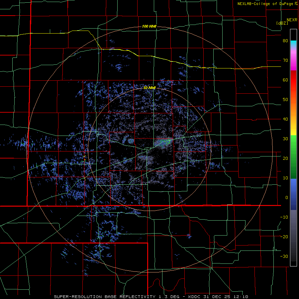This screenshot has width=299, height=299.
Task: Click the 80 dBZ scale value
Action: [285, 41]
